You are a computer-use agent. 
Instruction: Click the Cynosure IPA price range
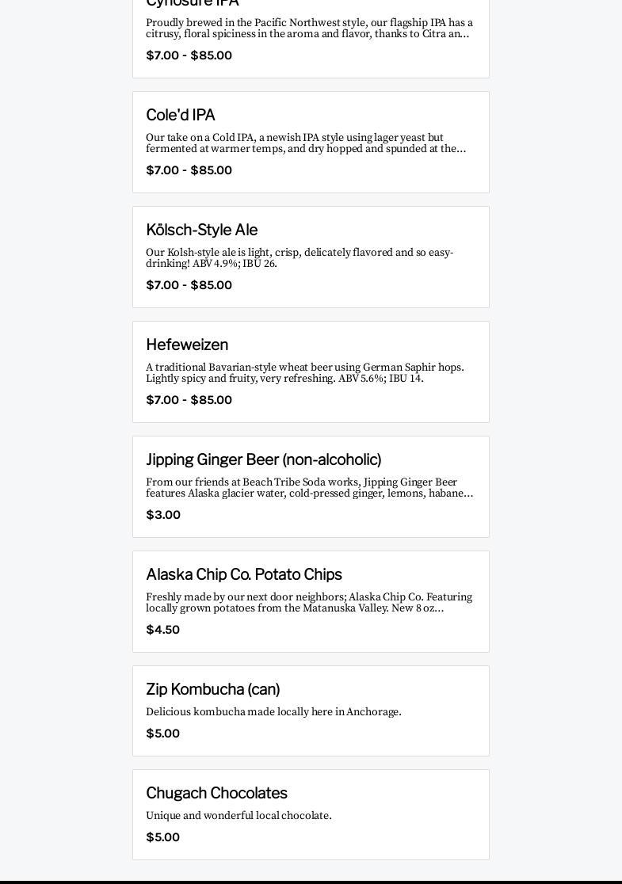[x=189, y=55]
